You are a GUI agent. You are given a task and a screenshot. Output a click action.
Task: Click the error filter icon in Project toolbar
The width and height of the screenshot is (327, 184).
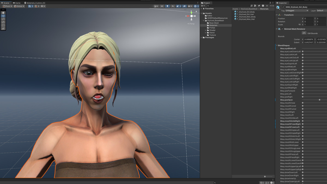263,6
